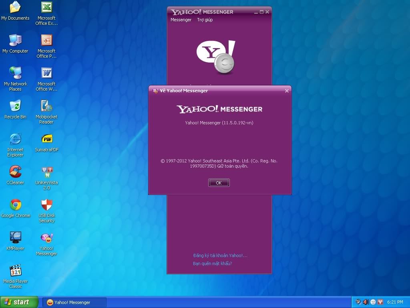Open SumatraPDF desktop icon
The height and width of the screenshot is (308, 410).
pyautogui.click(x=46, y=142)
